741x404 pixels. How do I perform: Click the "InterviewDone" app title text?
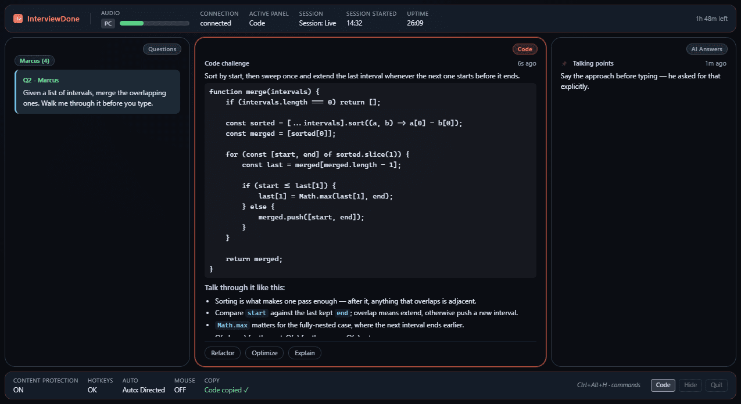(x=53, y=19)
